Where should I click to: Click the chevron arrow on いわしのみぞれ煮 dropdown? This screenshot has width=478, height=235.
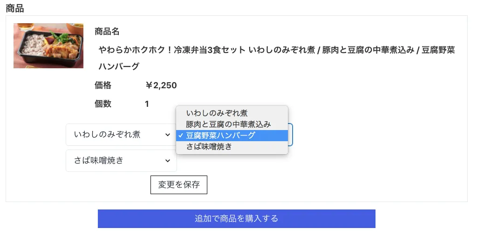(168, 135)
